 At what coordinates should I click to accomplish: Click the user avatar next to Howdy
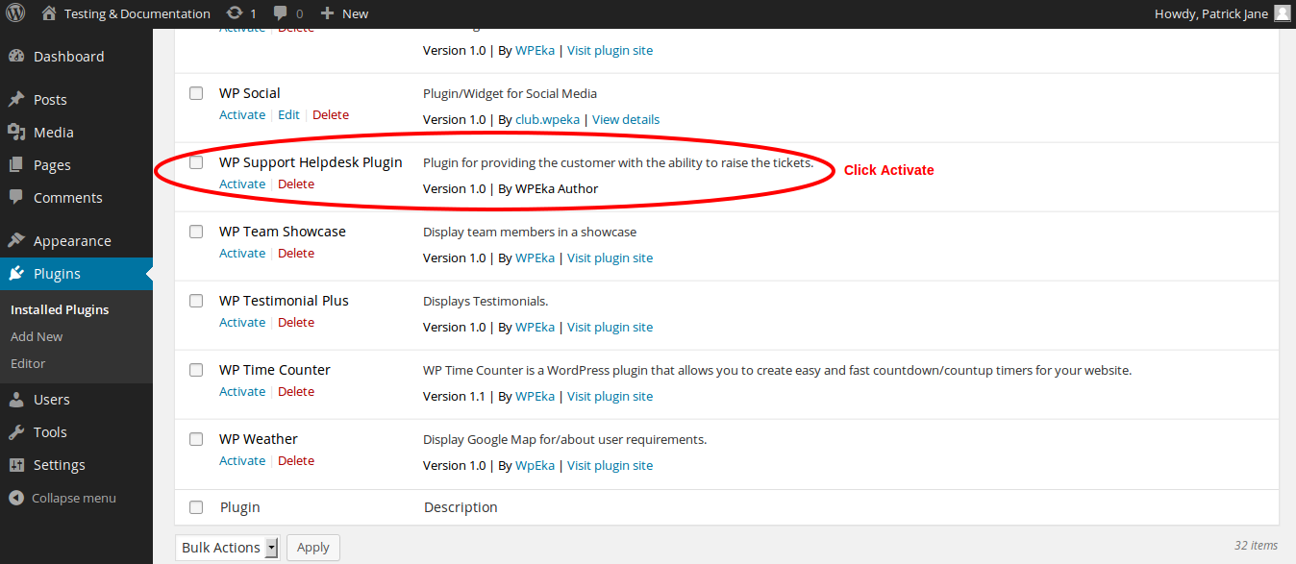[x=1282, y=13]
